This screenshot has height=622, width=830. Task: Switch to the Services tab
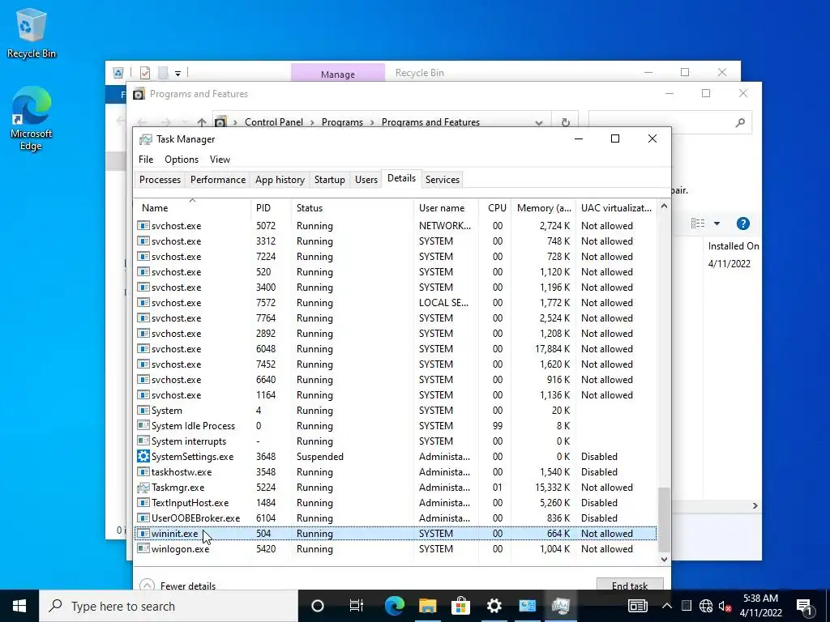point(443,180)
